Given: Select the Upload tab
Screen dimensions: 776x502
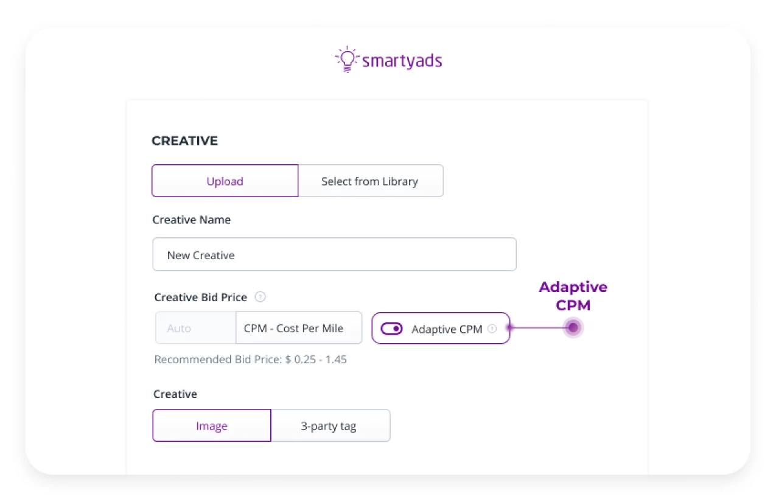Looking at the screenshot, I should (x=225, y=181).
